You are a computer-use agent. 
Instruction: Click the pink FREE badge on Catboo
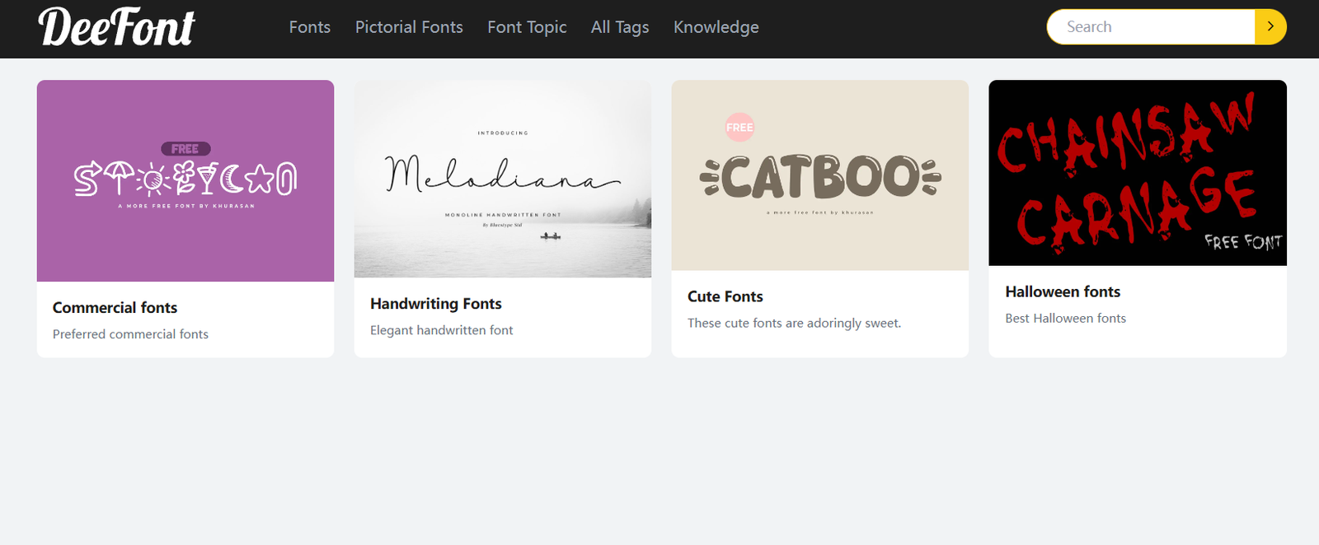click(x=739, y=128)
